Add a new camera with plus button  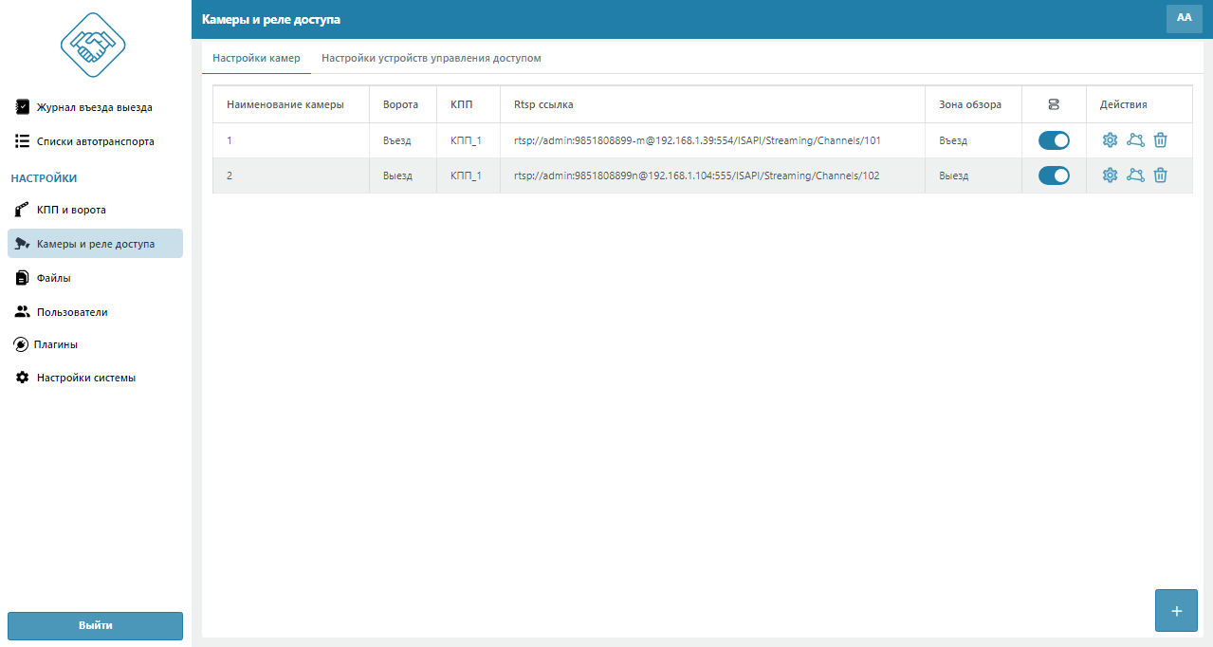(1176, 611)
